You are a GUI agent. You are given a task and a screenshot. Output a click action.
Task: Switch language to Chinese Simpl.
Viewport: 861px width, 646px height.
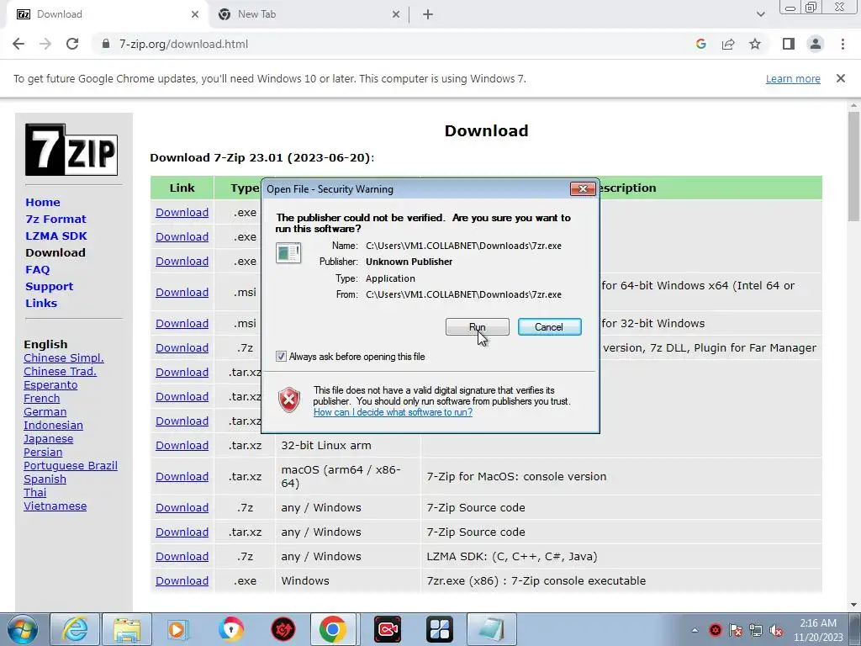(x=64, y=358)
